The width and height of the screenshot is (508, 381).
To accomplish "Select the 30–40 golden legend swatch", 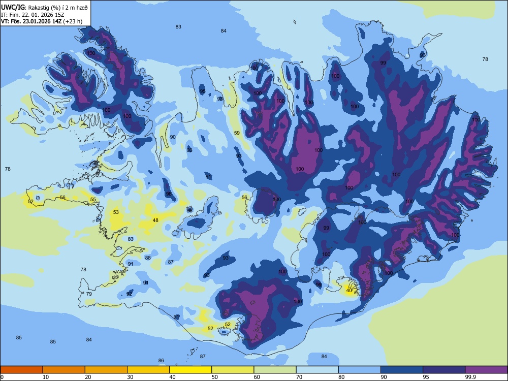I will [148, 370].
